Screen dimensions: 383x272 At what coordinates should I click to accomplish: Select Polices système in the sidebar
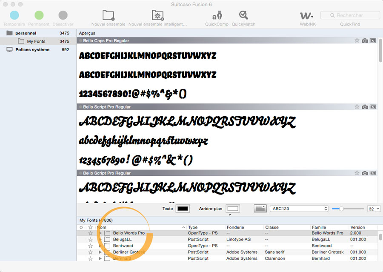38,50
